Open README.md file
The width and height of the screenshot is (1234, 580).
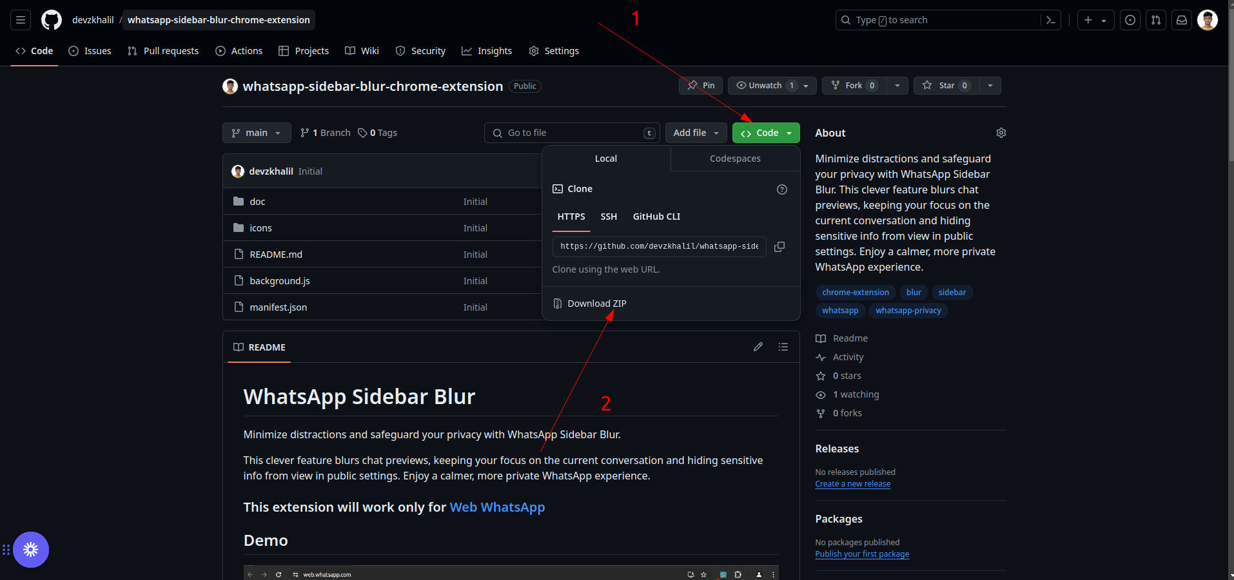[276, 255]
